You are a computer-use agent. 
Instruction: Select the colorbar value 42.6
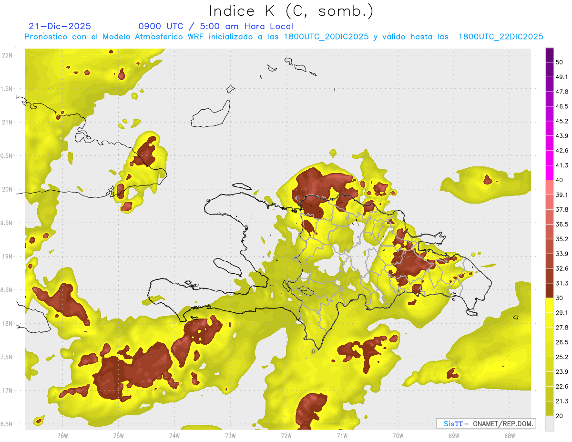click(x=562, y=151)
